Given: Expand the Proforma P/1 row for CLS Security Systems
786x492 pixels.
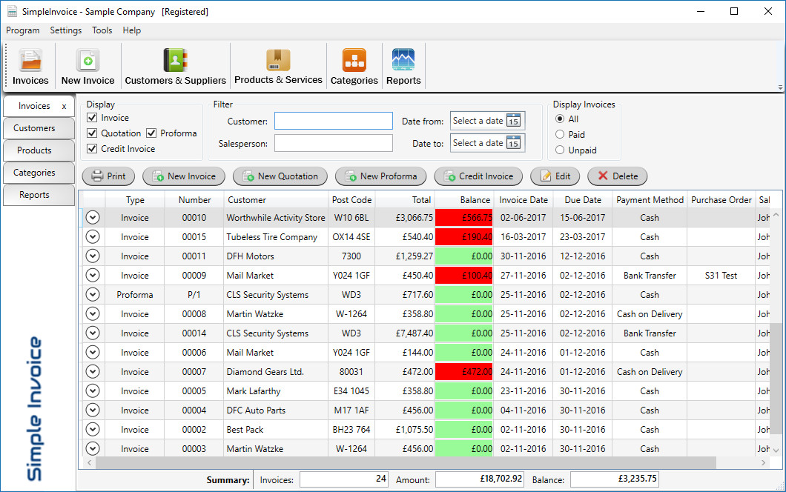Looking at the screenshot, I should click(x=93, y=294).
